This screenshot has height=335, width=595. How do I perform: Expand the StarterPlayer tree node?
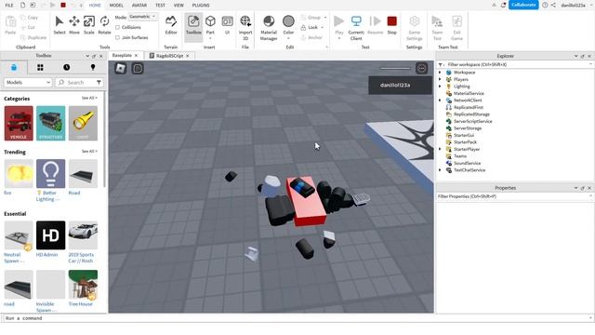click(x=440, y=149)
